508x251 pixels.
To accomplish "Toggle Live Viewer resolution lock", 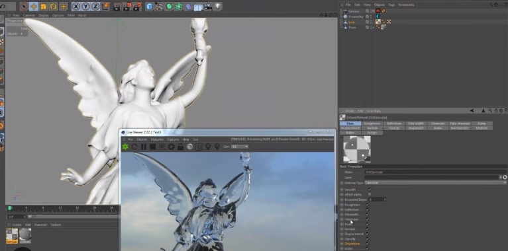I will coord(180,147).
